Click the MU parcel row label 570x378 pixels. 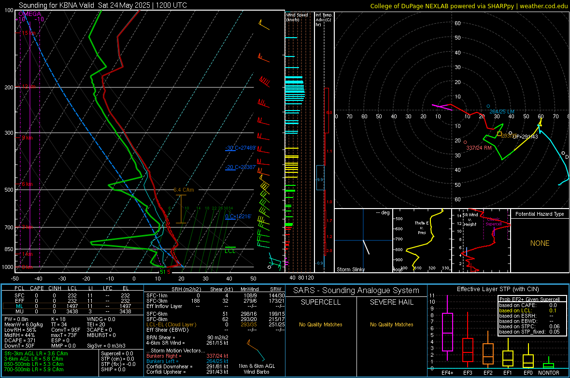click(19, 311)
